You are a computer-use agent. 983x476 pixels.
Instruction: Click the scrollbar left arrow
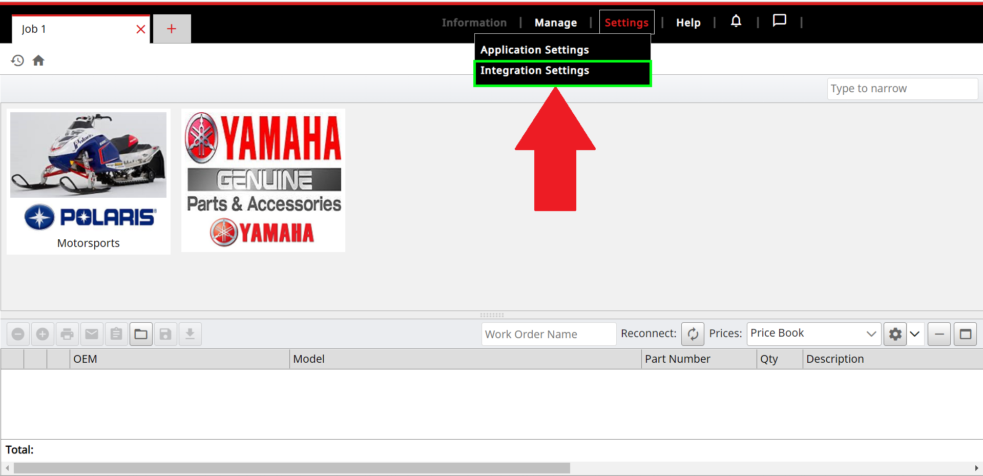(x=7, y=468)
